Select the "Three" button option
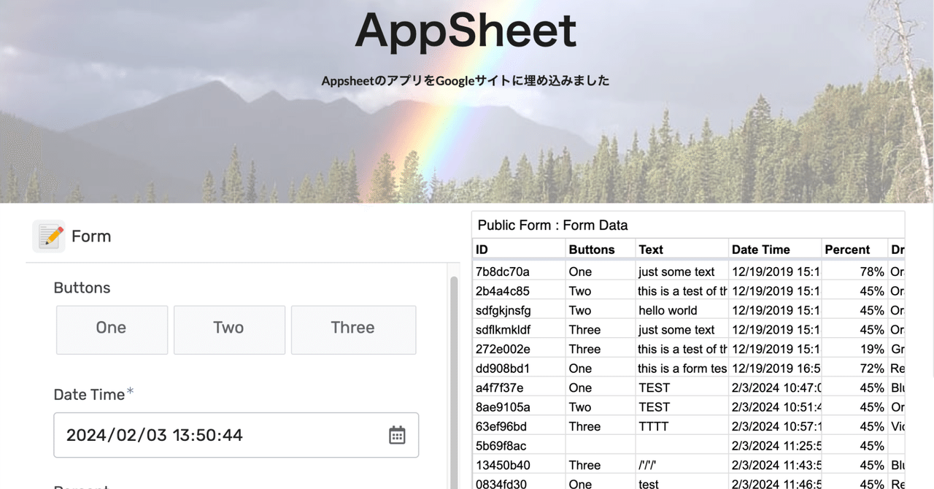The height and width of the screenshot is (489, 934). tap(353, 329)
